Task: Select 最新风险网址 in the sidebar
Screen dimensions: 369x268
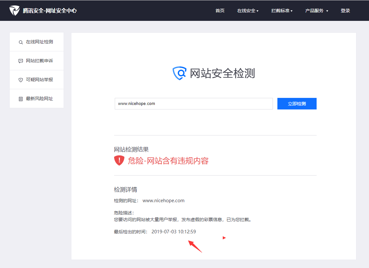Action: [37, 99]
